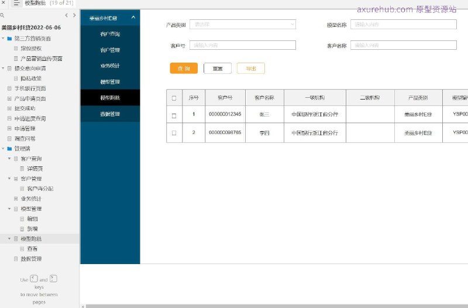The height and width of the screenshot is (308, 468).
Task: Open 提交意向申请 page in tree
Action: pyautogui.click(x=30, y=69)
